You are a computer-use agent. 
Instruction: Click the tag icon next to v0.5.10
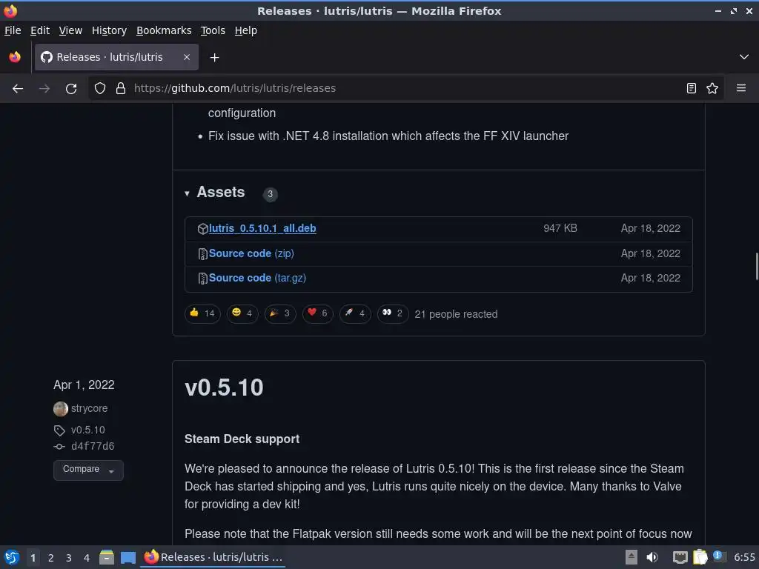(59, 430)
